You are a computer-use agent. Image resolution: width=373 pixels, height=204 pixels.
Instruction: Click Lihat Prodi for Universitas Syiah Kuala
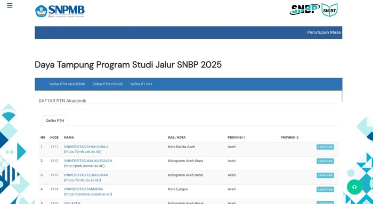pyautogui.click(x=325, y=147)
